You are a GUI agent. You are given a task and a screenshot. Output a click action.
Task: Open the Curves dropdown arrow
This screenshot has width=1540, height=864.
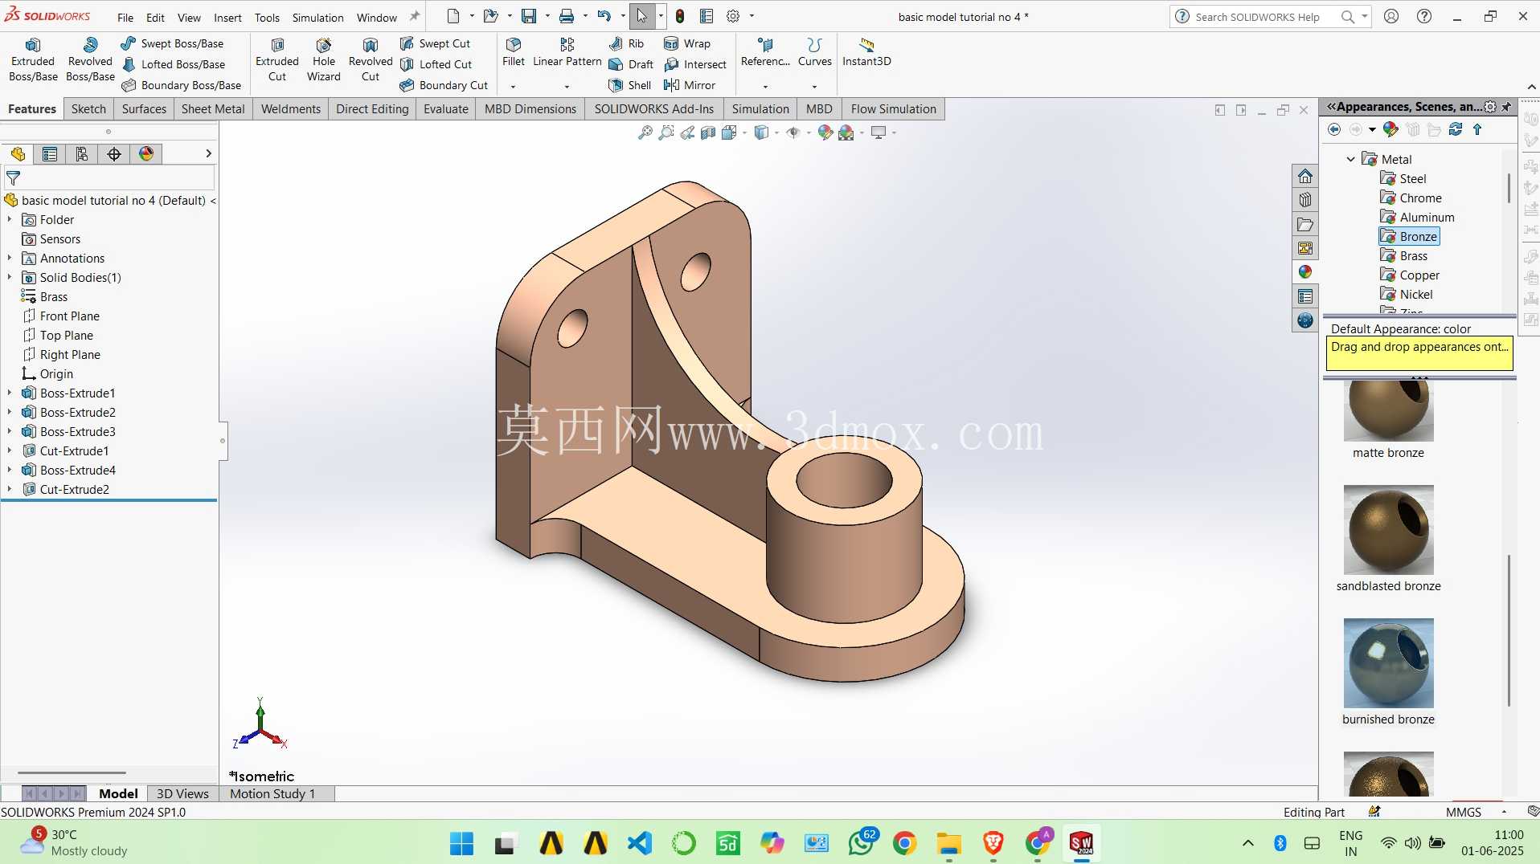(814, 86)
